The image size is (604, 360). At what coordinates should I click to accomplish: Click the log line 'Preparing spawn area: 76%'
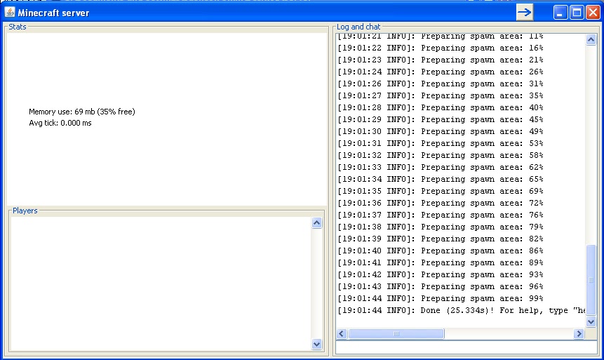[x=441, y=215]
